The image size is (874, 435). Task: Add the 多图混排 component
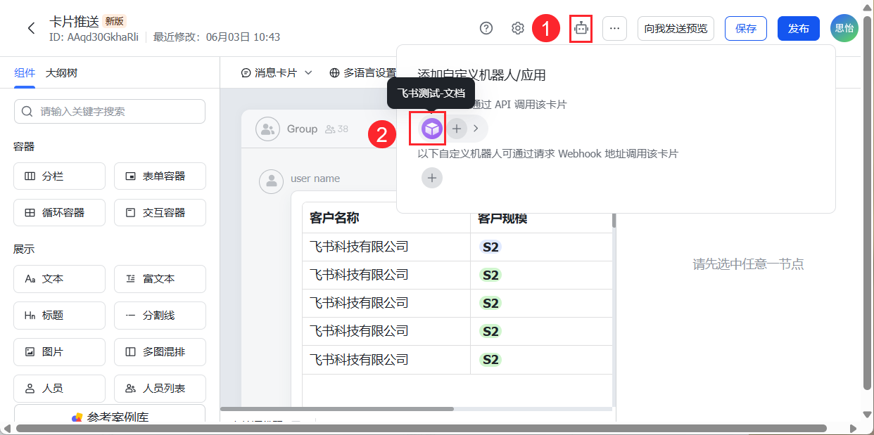pyautogui.click(x=160, y=352)
